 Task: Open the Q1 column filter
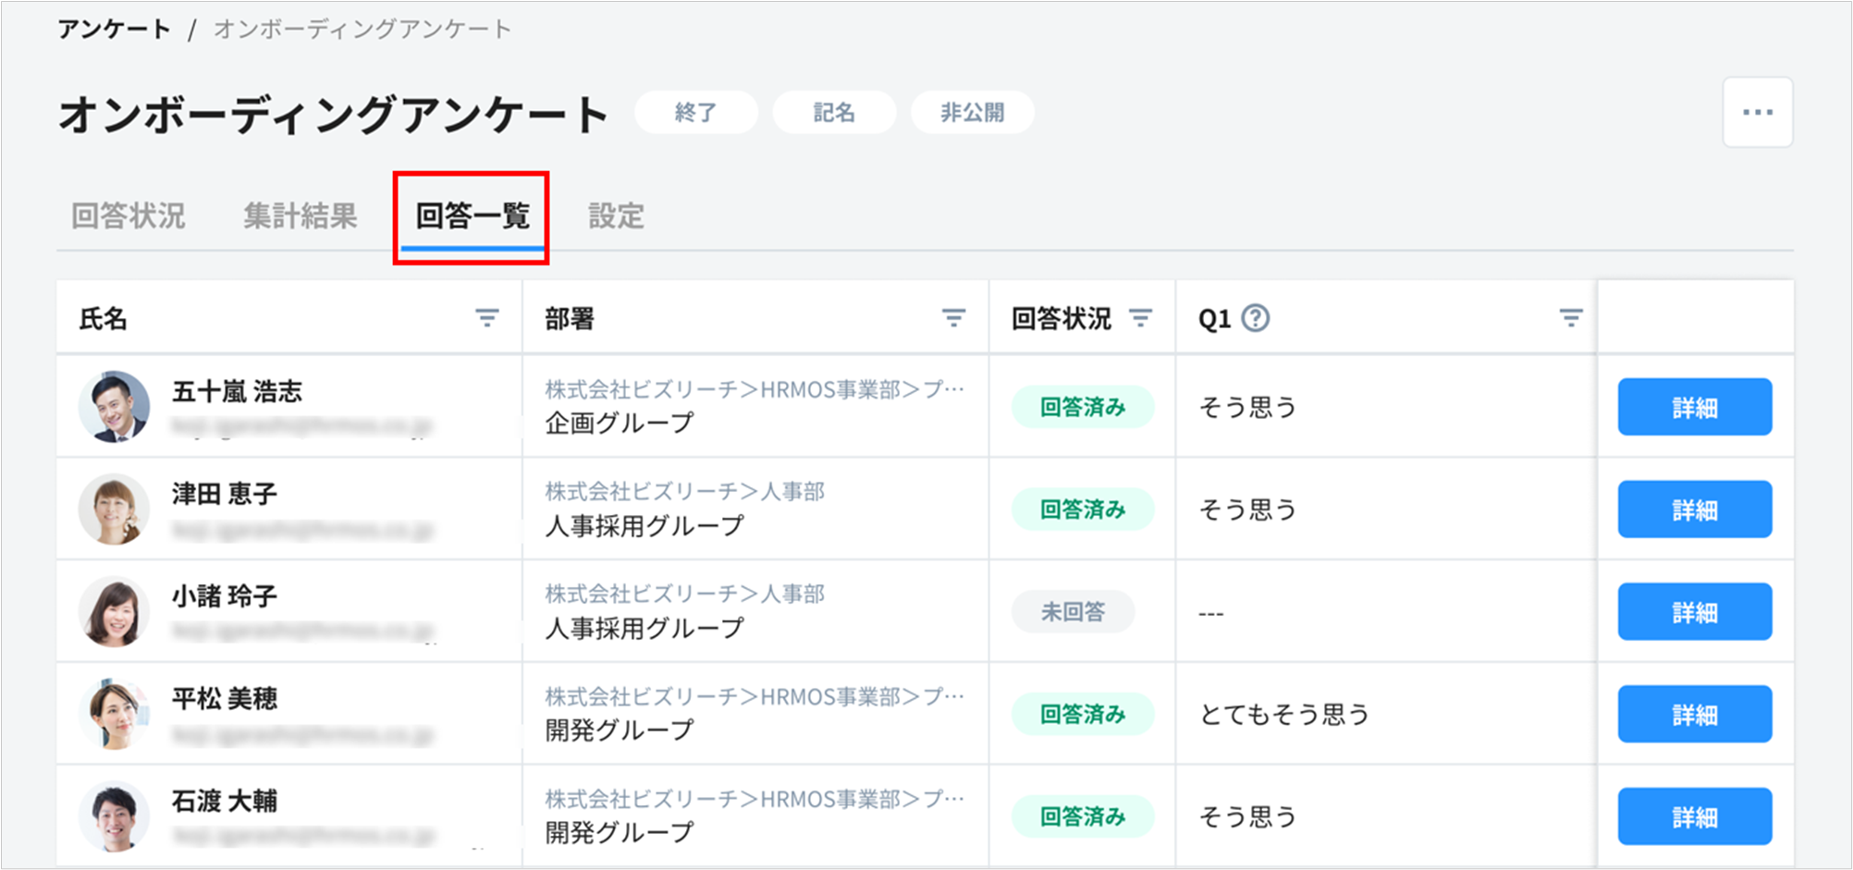[1570, 318]
